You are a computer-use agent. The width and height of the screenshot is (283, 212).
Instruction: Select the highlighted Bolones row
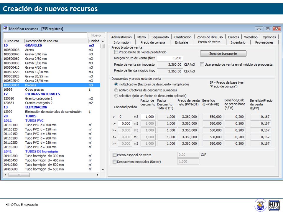coord(52,85)
